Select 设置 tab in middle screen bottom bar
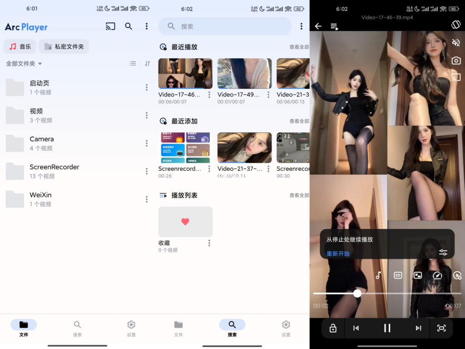The image size is (465, 349). (286, 328)
